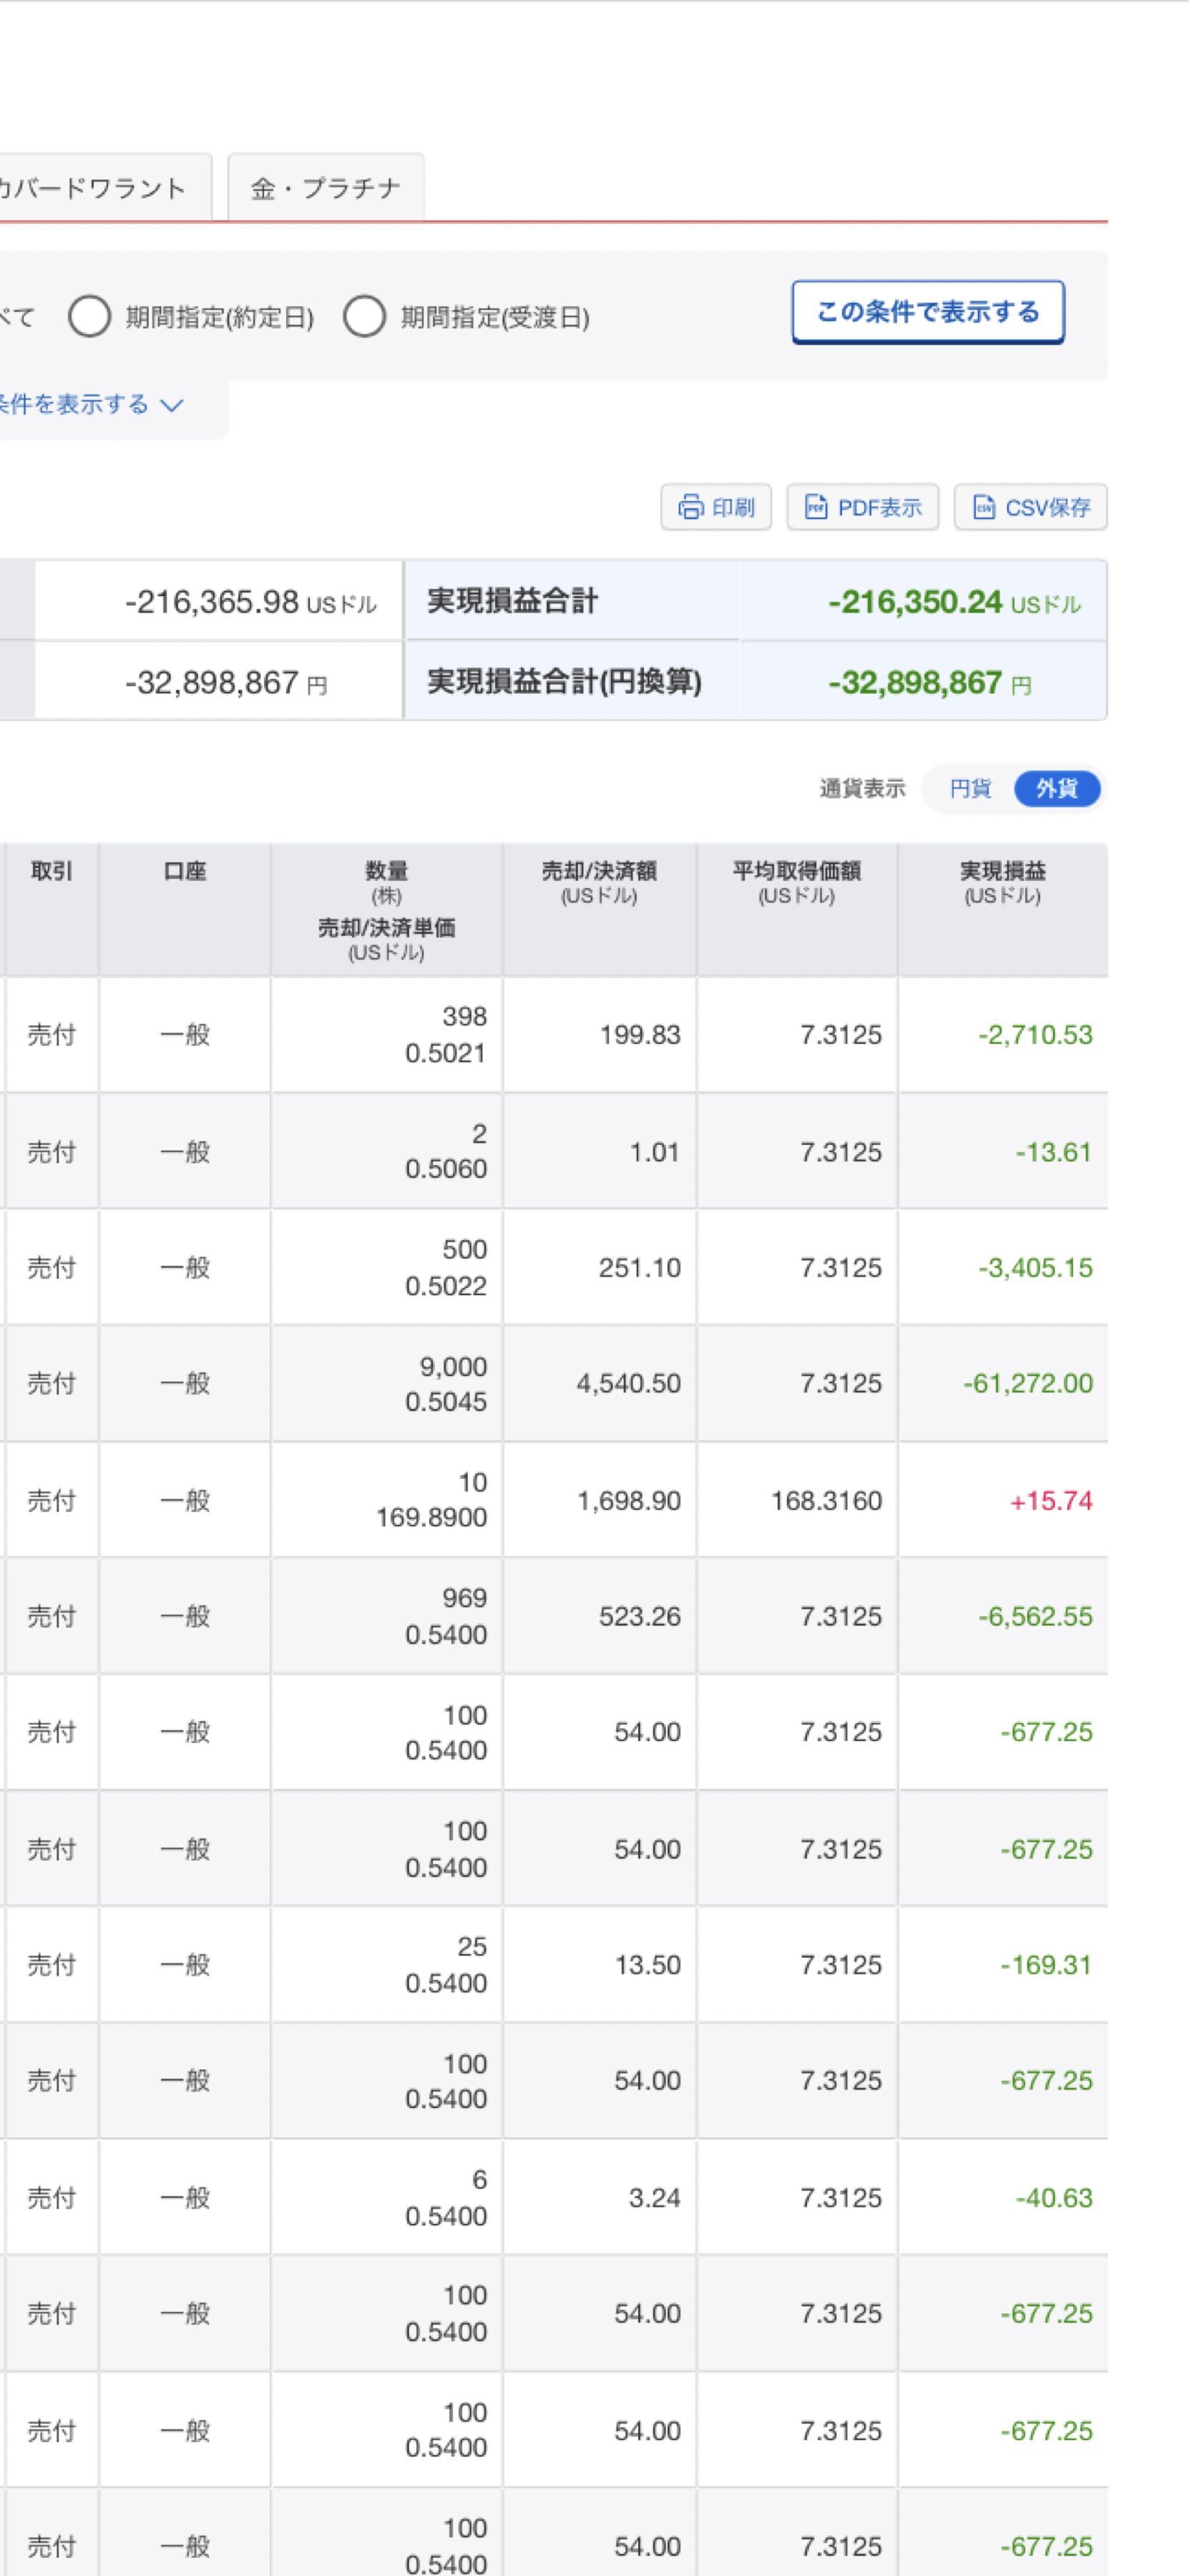Select the 4,540.50 sale amount cell
This screenshot has height=2576, width=1189.
click(628, 1383)
